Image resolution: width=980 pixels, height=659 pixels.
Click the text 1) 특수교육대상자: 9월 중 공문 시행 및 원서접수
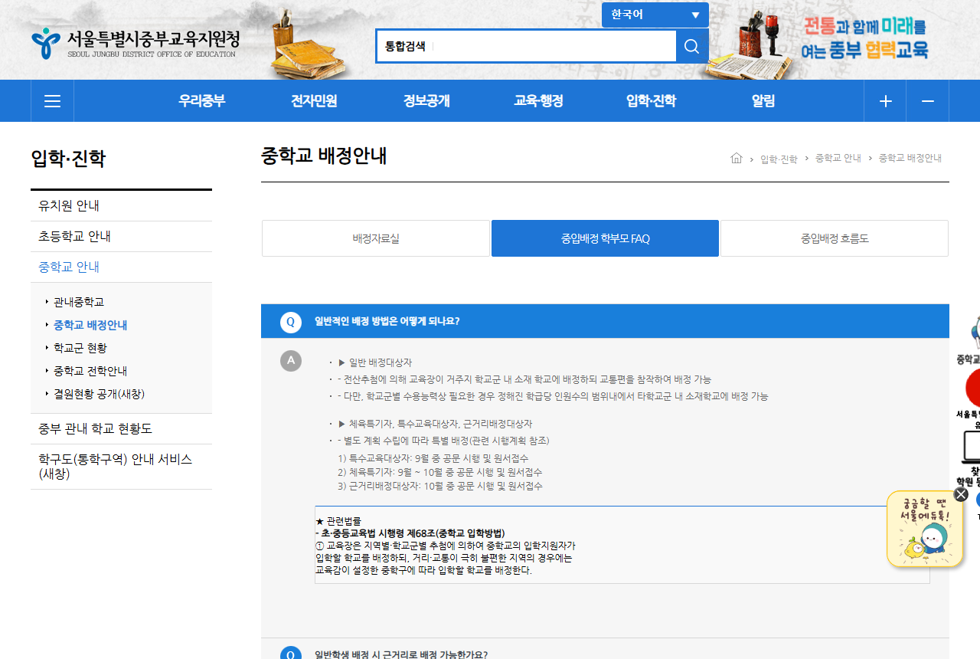(x=433, y=458)
